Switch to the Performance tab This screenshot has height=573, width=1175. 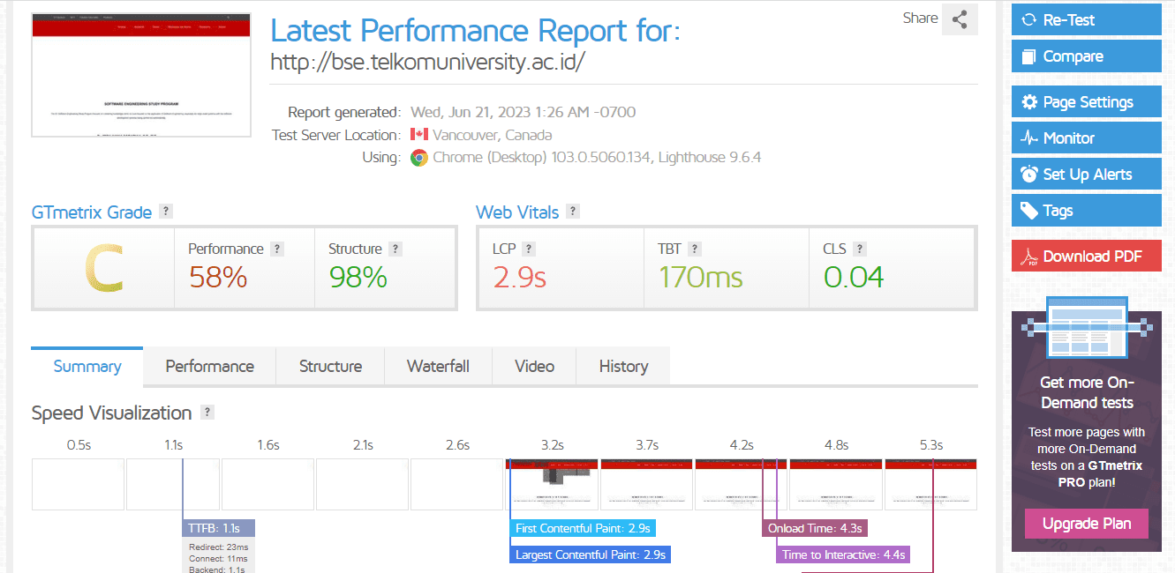209,367
